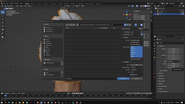
Task: Hide Hair object in outliner viewport
Action: click(x=181, y=14)
